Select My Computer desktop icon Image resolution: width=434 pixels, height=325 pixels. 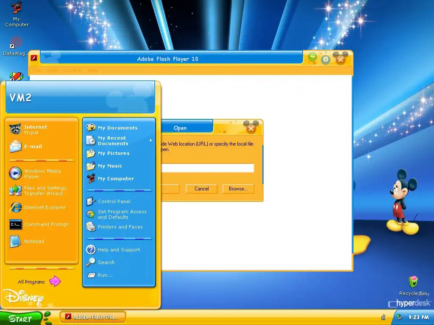pyautogui.click(x=17, y=14)
